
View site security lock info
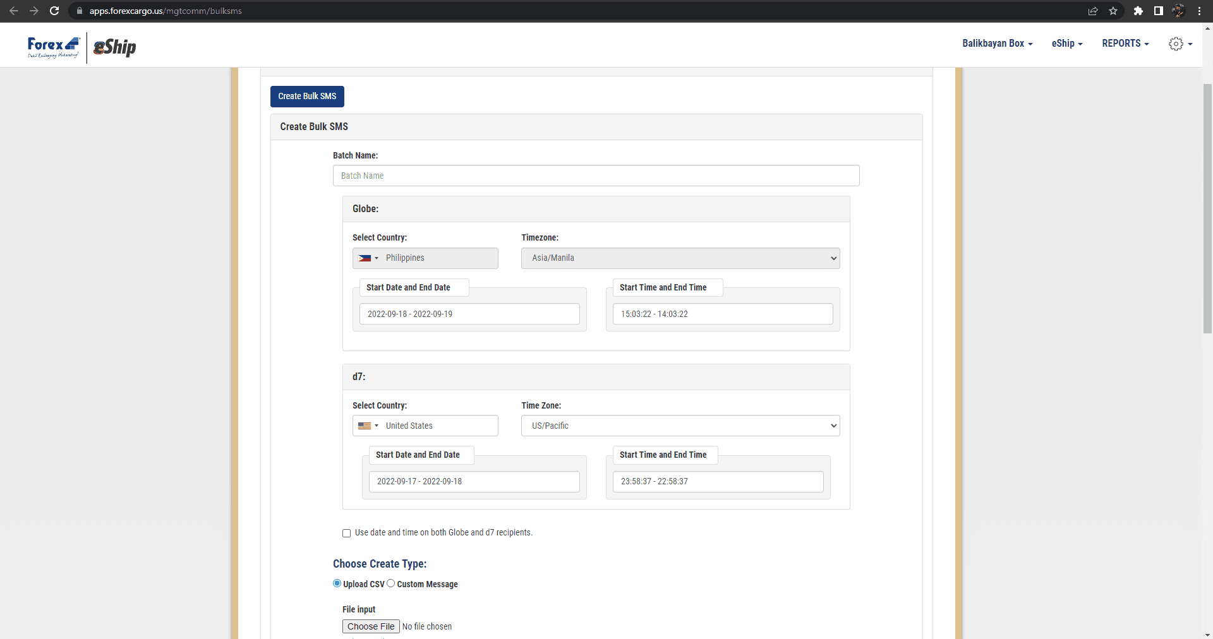[80, 11]
